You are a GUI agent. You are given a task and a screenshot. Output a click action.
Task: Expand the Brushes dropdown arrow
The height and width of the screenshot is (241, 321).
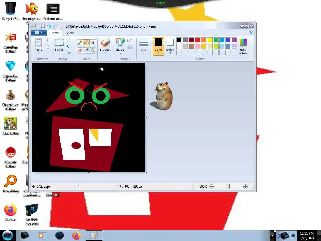(105, 53)
